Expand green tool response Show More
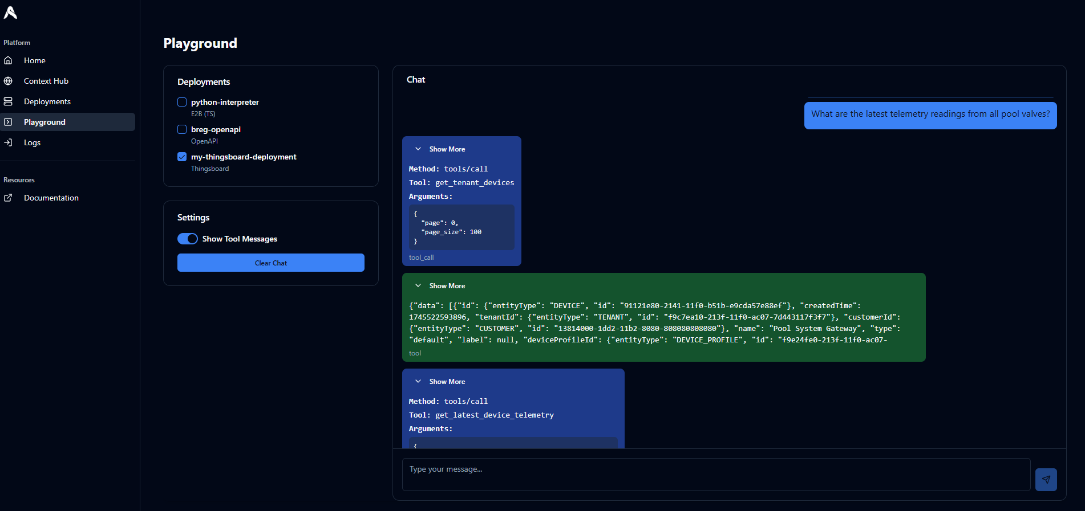This screenshot has width=1085, height=511. [440, 285]
